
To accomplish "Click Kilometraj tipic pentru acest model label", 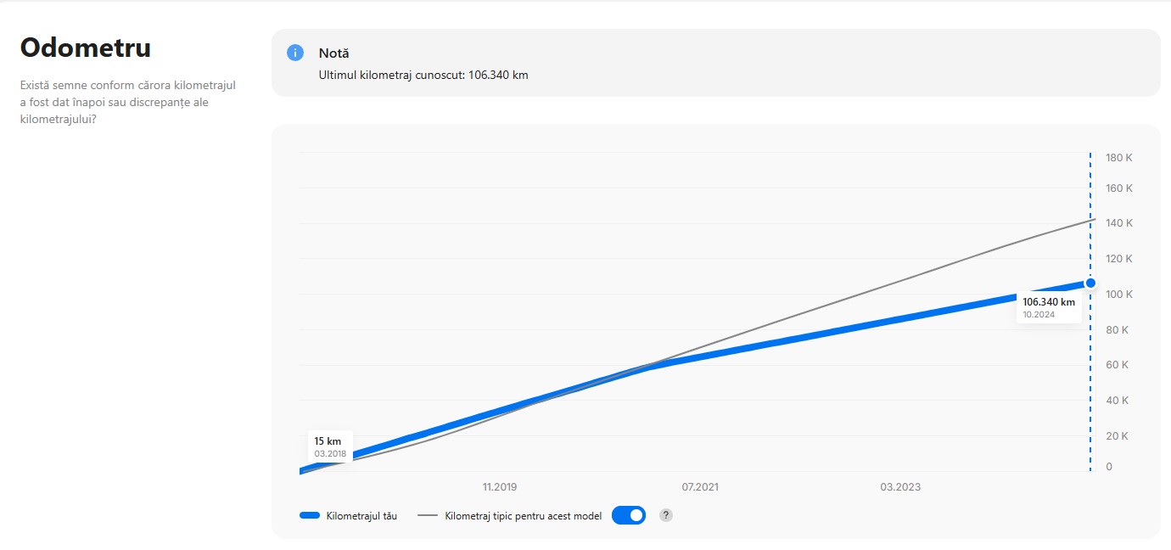I will (x=524, y=515).
